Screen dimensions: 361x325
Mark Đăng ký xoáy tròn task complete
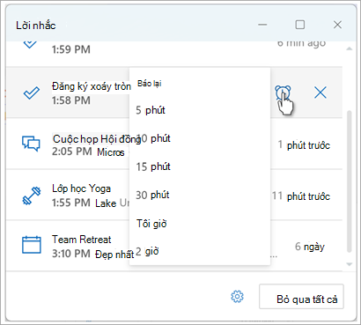click(32, 93)
